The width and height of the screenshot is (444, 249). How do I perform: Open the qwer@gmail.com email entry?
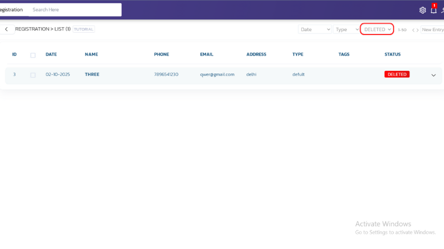pyautogui.click(x=217, y=74)
